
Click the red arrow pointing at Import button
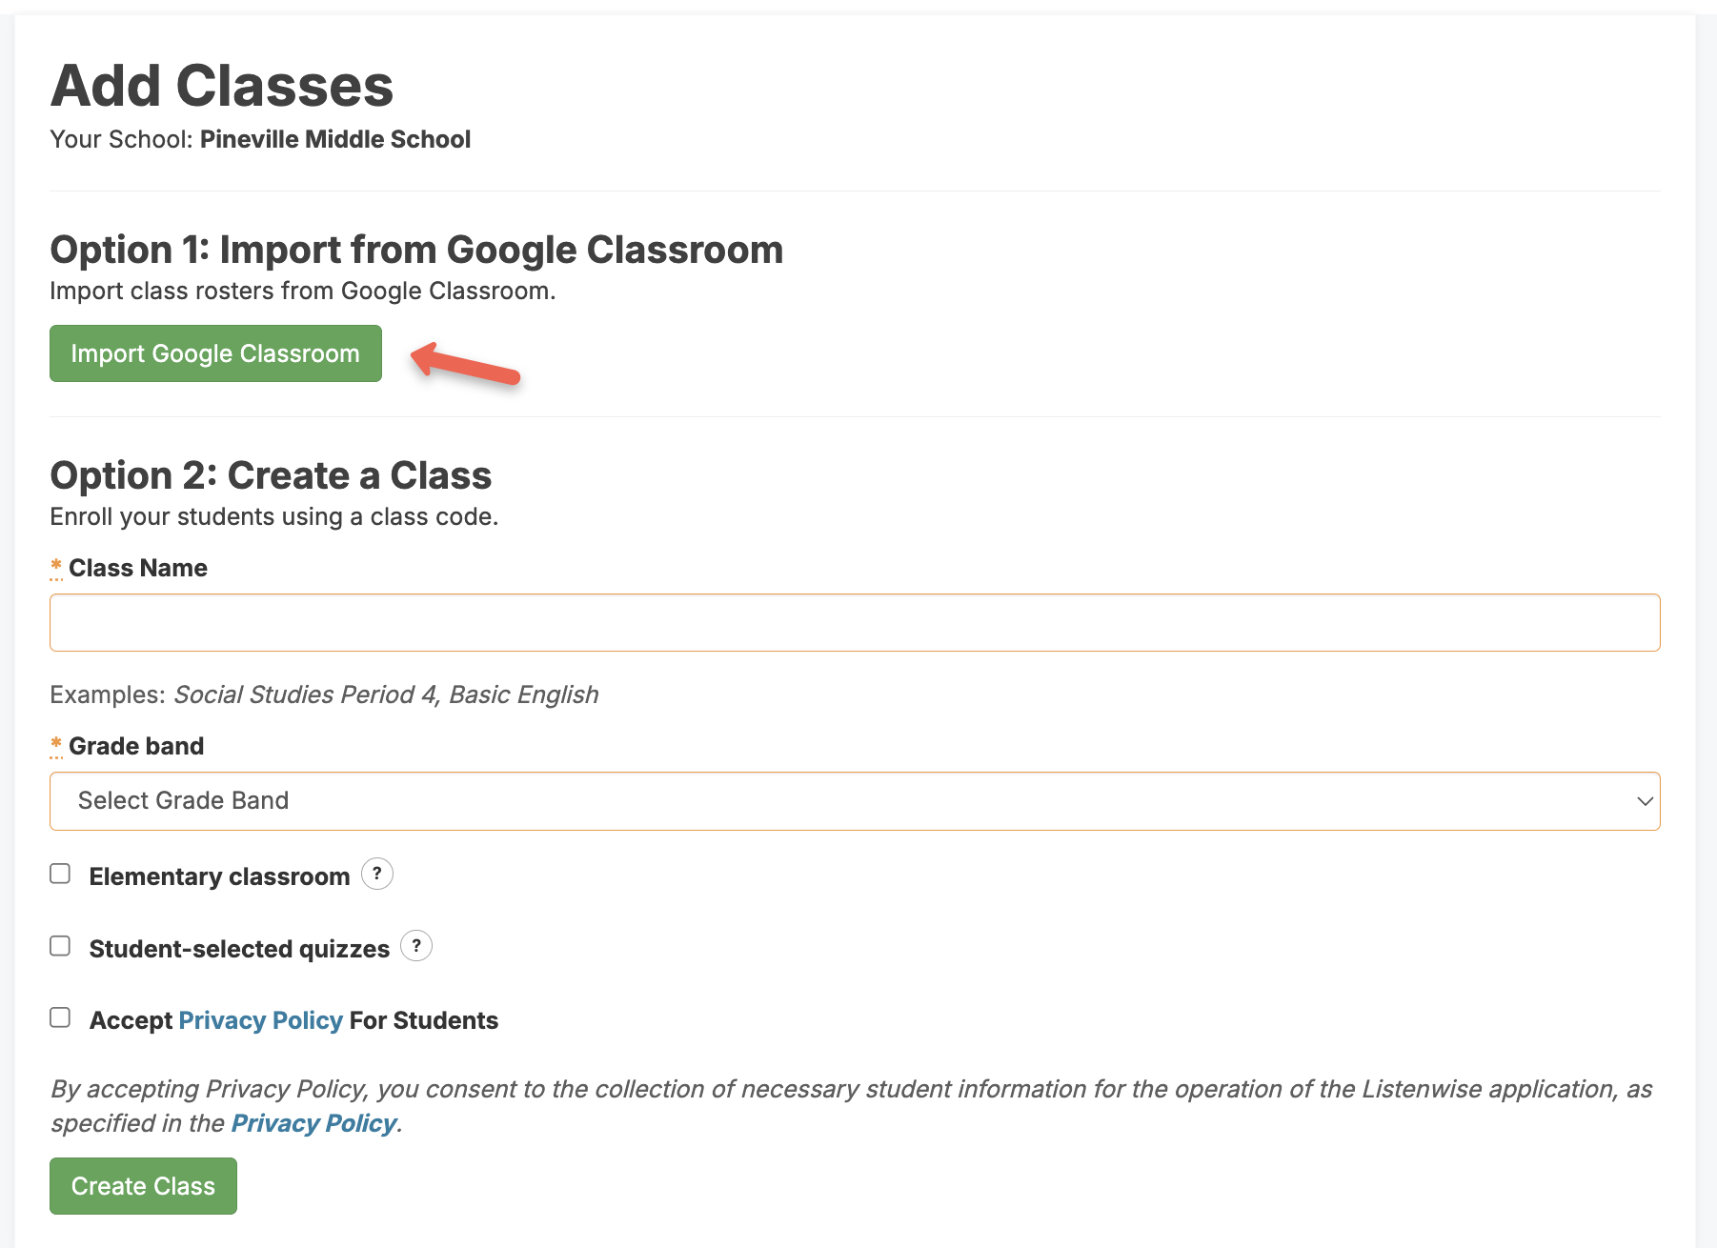click(x=465, y=364)
